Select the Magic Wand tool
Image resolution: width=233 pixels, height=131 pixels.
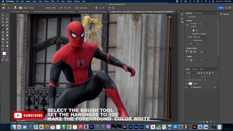[x=7, y=19]
